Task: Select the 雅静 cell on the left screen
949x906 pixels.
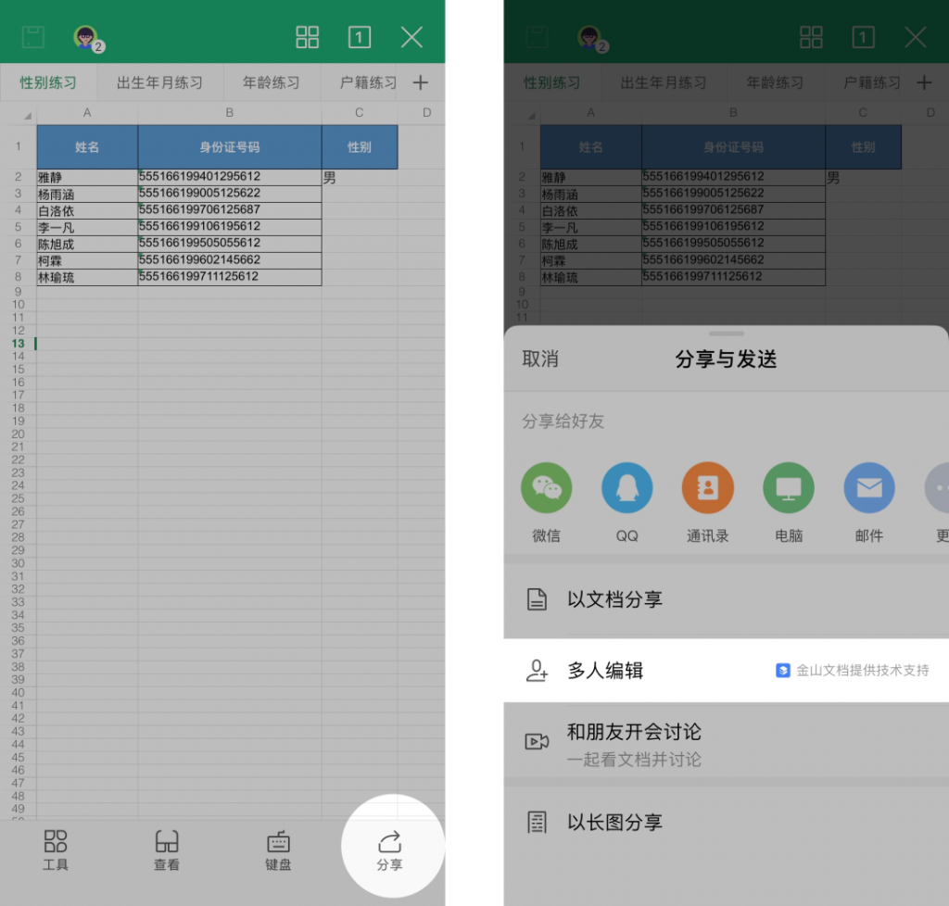Action: click(87, 177)
